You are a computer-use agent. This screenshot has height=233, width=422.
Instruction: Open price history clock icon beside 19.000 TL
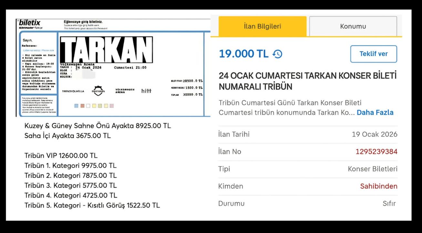(x=277, y=54)
